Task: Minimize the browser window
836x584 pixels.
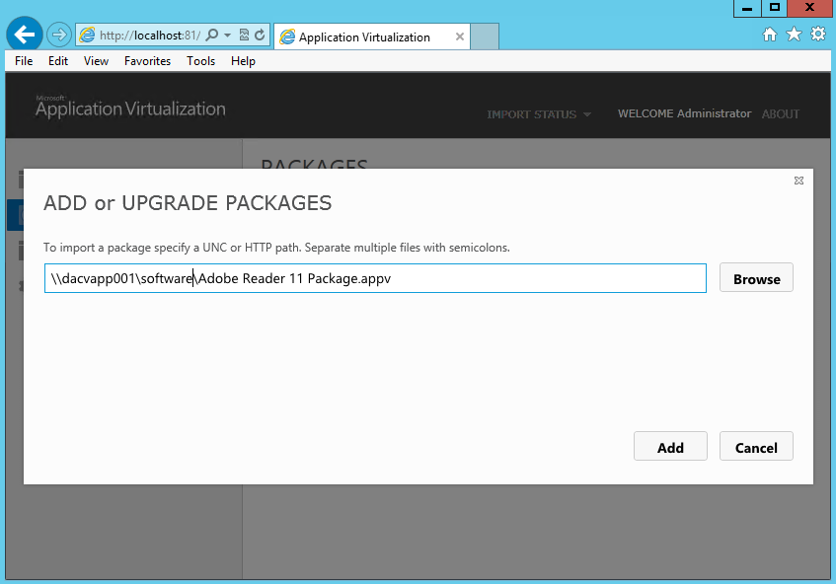Action: click(x=747, y=8)
